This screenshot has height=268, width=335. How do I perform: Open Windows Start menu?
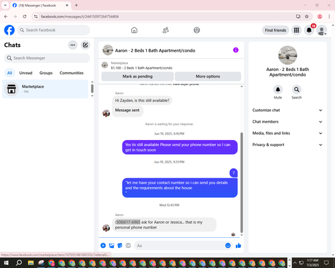(6, 263)
